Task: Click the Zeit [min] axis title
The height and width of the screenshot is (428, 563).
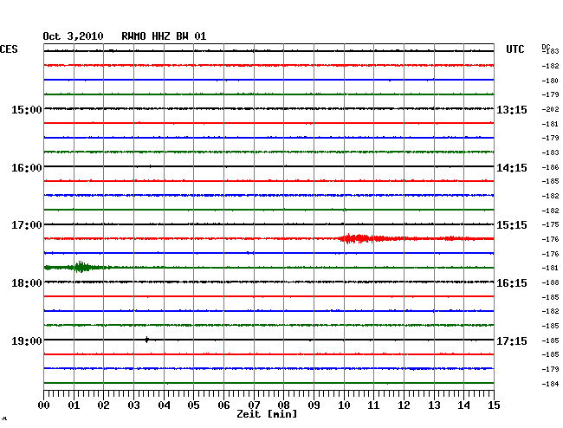Action: click(267, 414)
